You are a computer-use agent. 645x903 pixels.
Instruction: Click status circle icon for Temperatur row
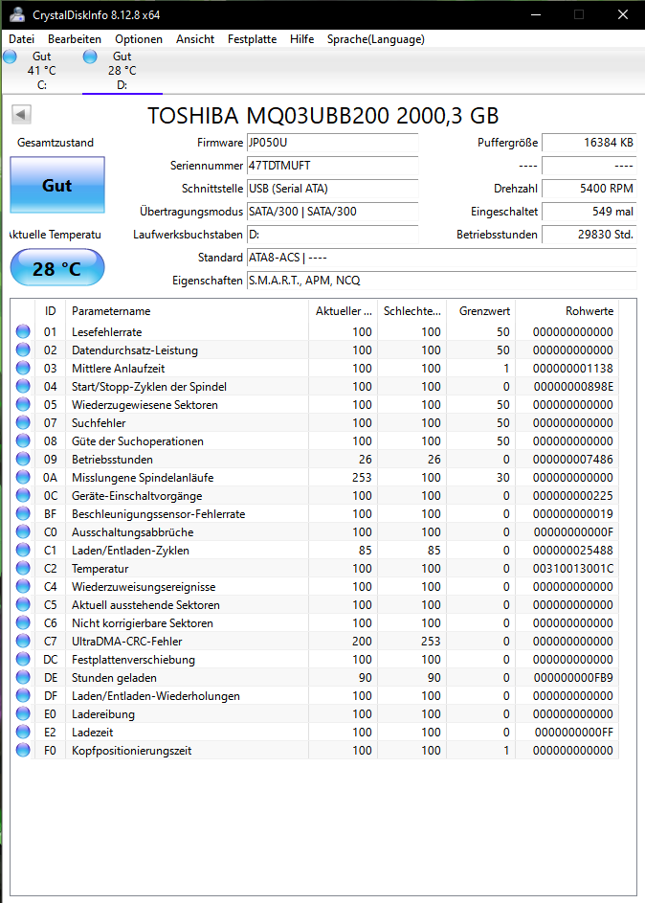click(x=23, y=568)
